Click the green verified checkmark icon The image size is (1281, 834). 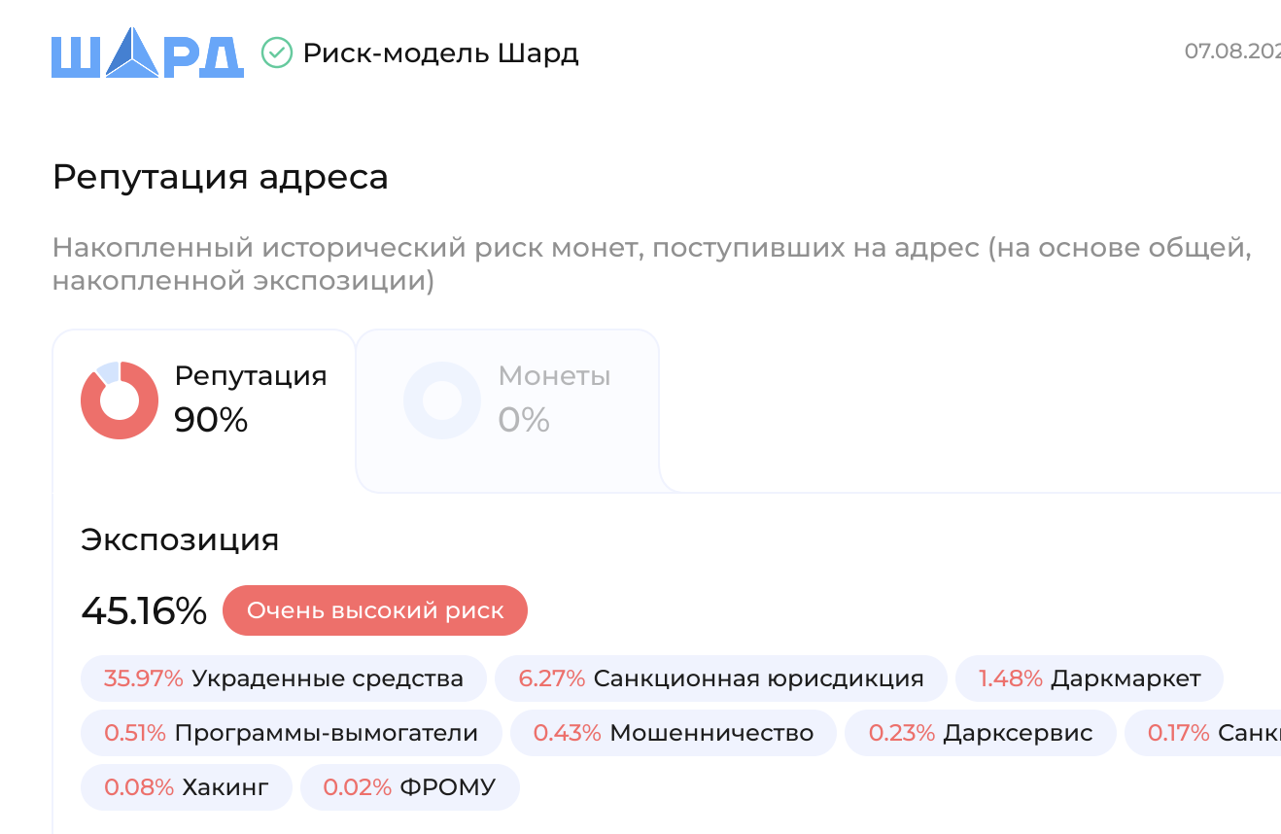[x=277, y=52]
